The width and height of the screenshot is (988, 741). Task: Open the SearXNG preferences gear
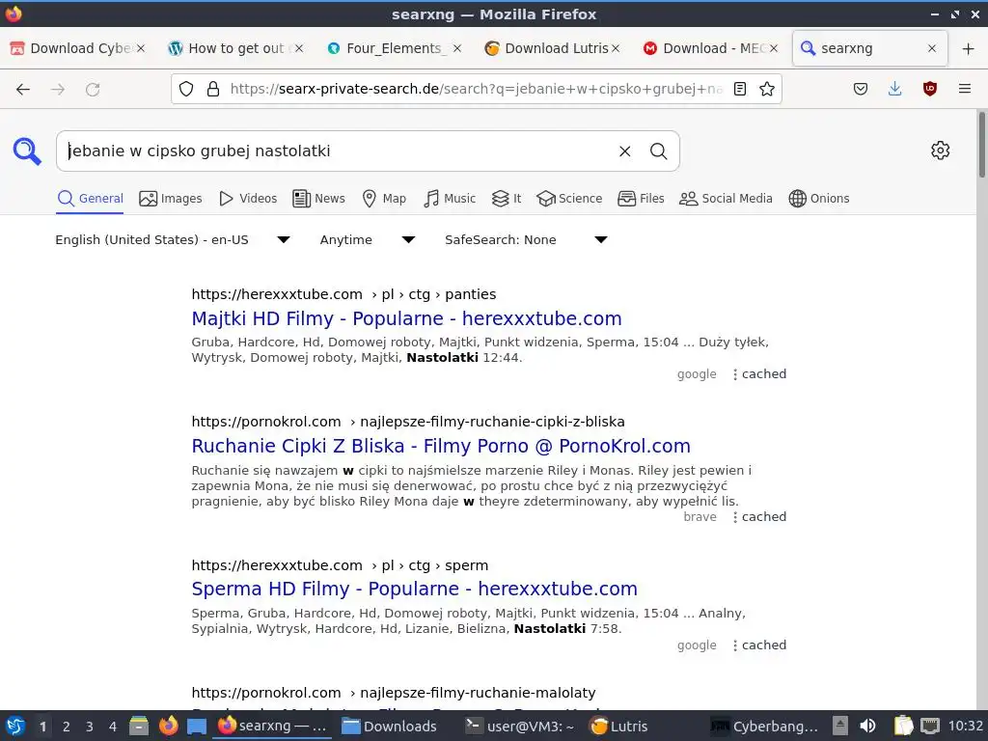coord(940,151)
